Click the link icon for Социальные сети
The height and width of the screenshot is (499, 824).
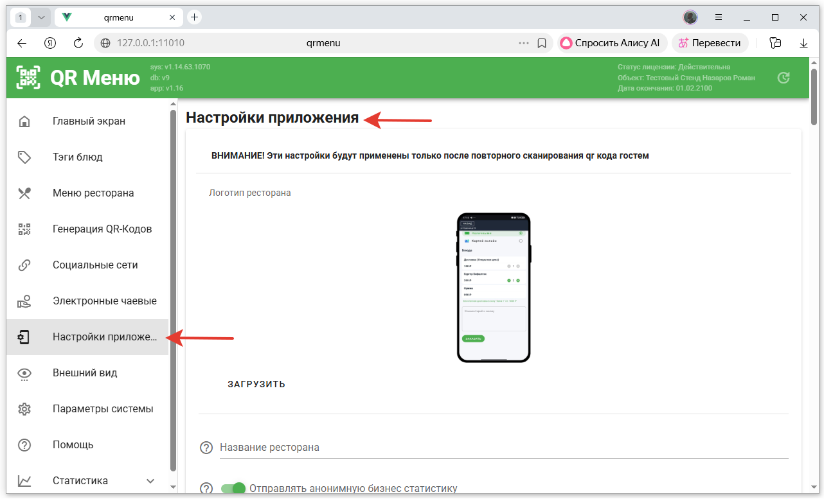[x=24, y=265]
